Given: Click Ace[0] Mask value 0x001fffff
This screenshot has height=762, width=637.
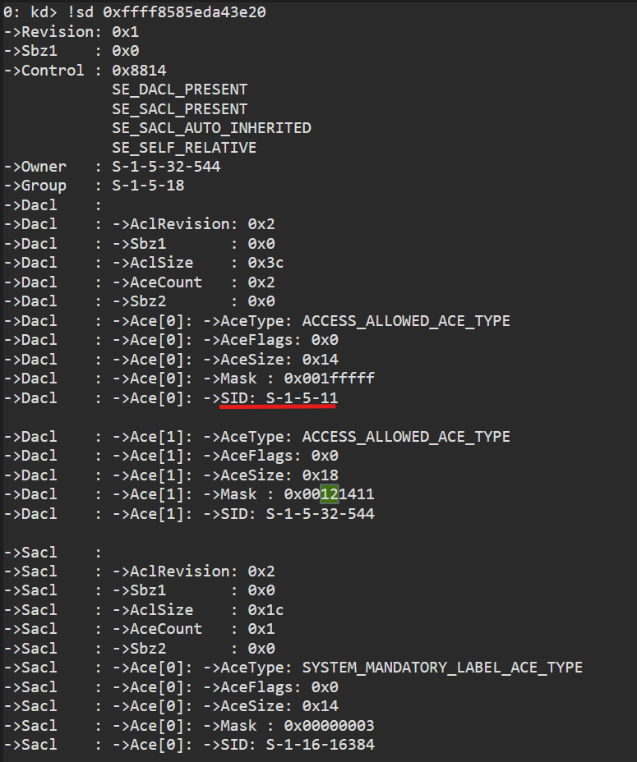Looking at the screenshot, I should pos(330,379).
